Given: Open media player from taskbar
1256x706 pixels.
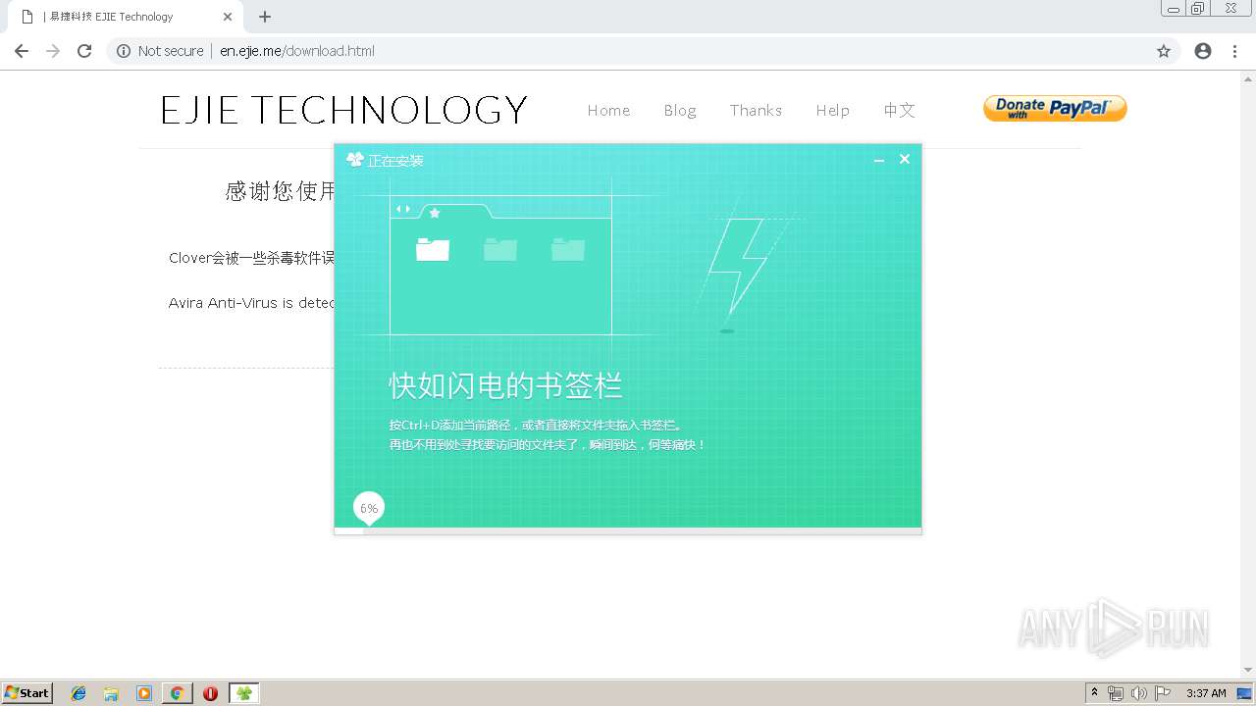Looking at the screenshot, I should 144,693.
